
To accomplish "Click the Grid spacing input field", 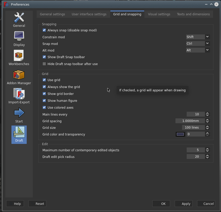I will 190,121.
